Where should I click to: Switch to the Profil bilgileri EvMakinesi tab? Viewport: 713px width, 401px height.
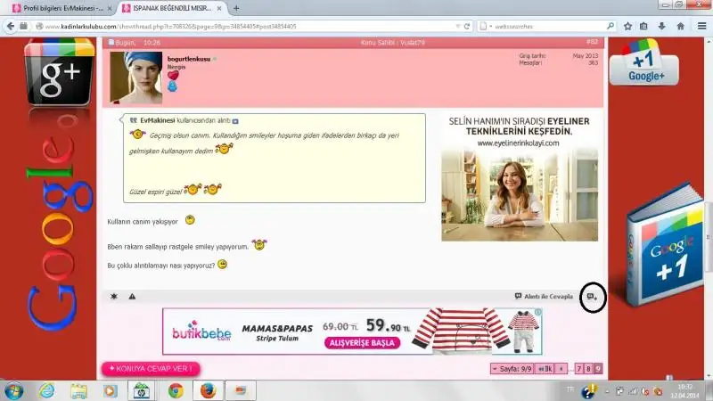point(58,8)
